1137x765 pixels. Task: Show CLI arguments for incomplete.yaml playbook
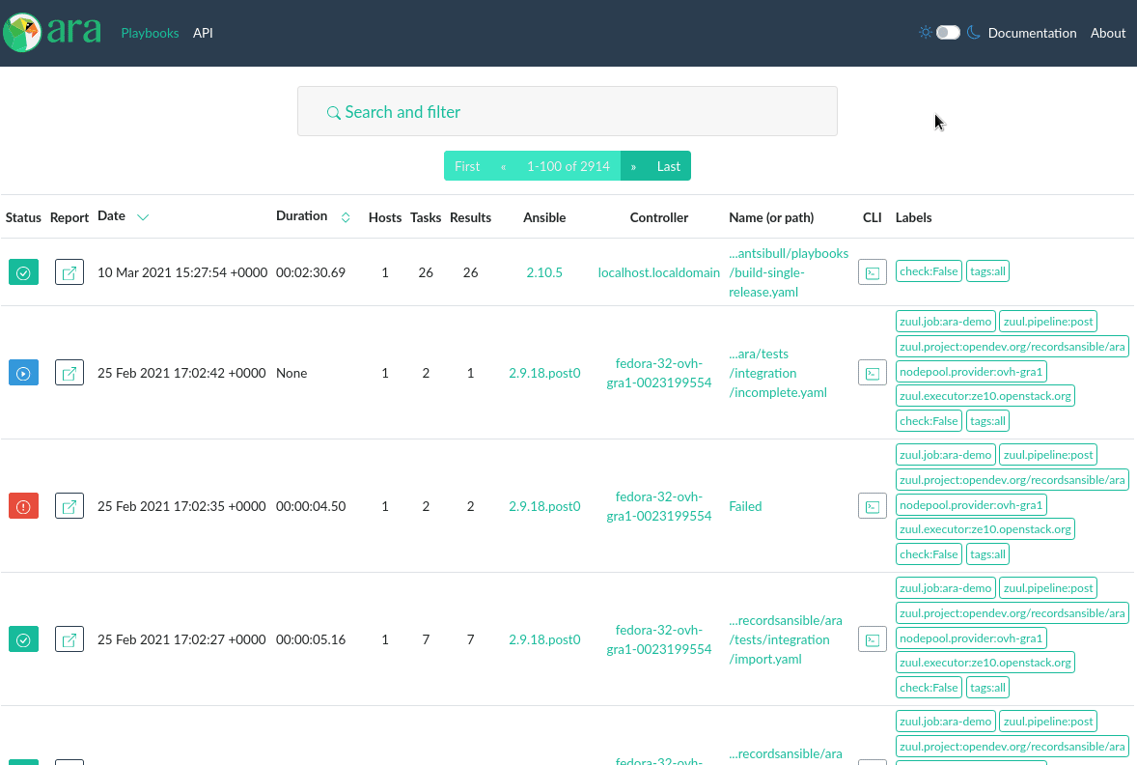point(872,373)
